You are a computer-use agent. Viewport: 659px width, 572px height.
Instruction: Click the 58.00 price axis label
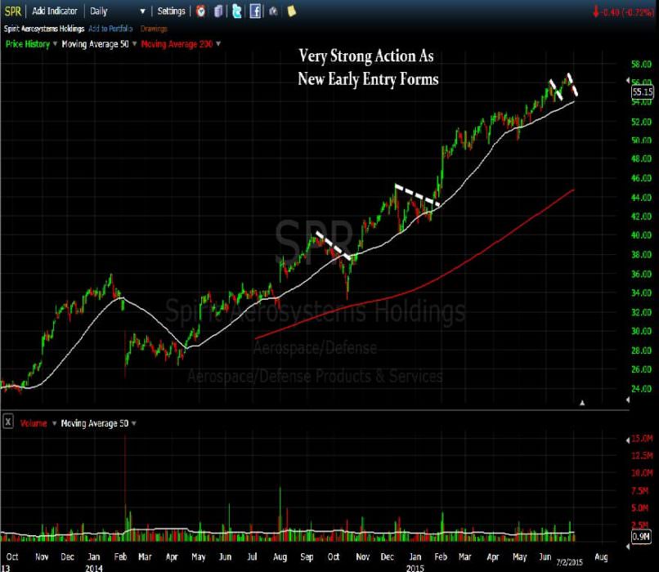(x=641, y=65)
